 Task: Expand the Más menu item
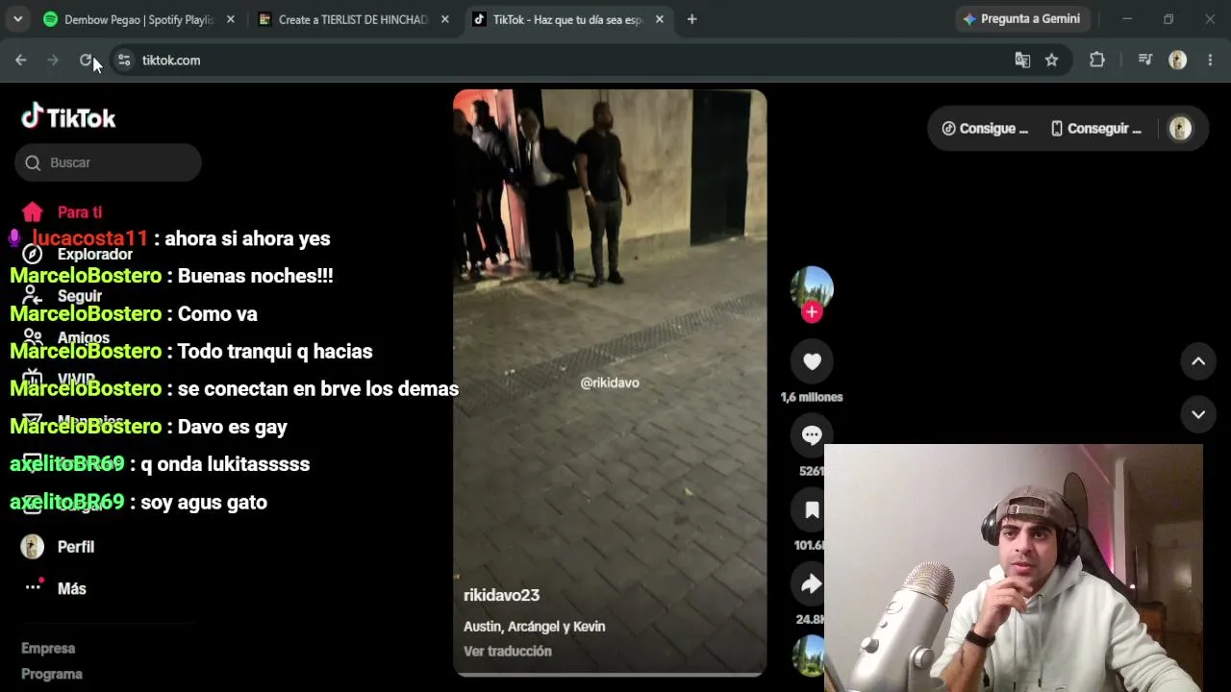click(72, 588)
